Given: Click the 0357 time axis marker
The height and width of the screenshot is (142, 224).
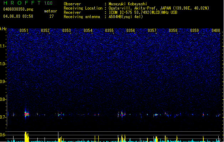Looking at the screenshot, I should pyautogui.click(x=152, y=31).
